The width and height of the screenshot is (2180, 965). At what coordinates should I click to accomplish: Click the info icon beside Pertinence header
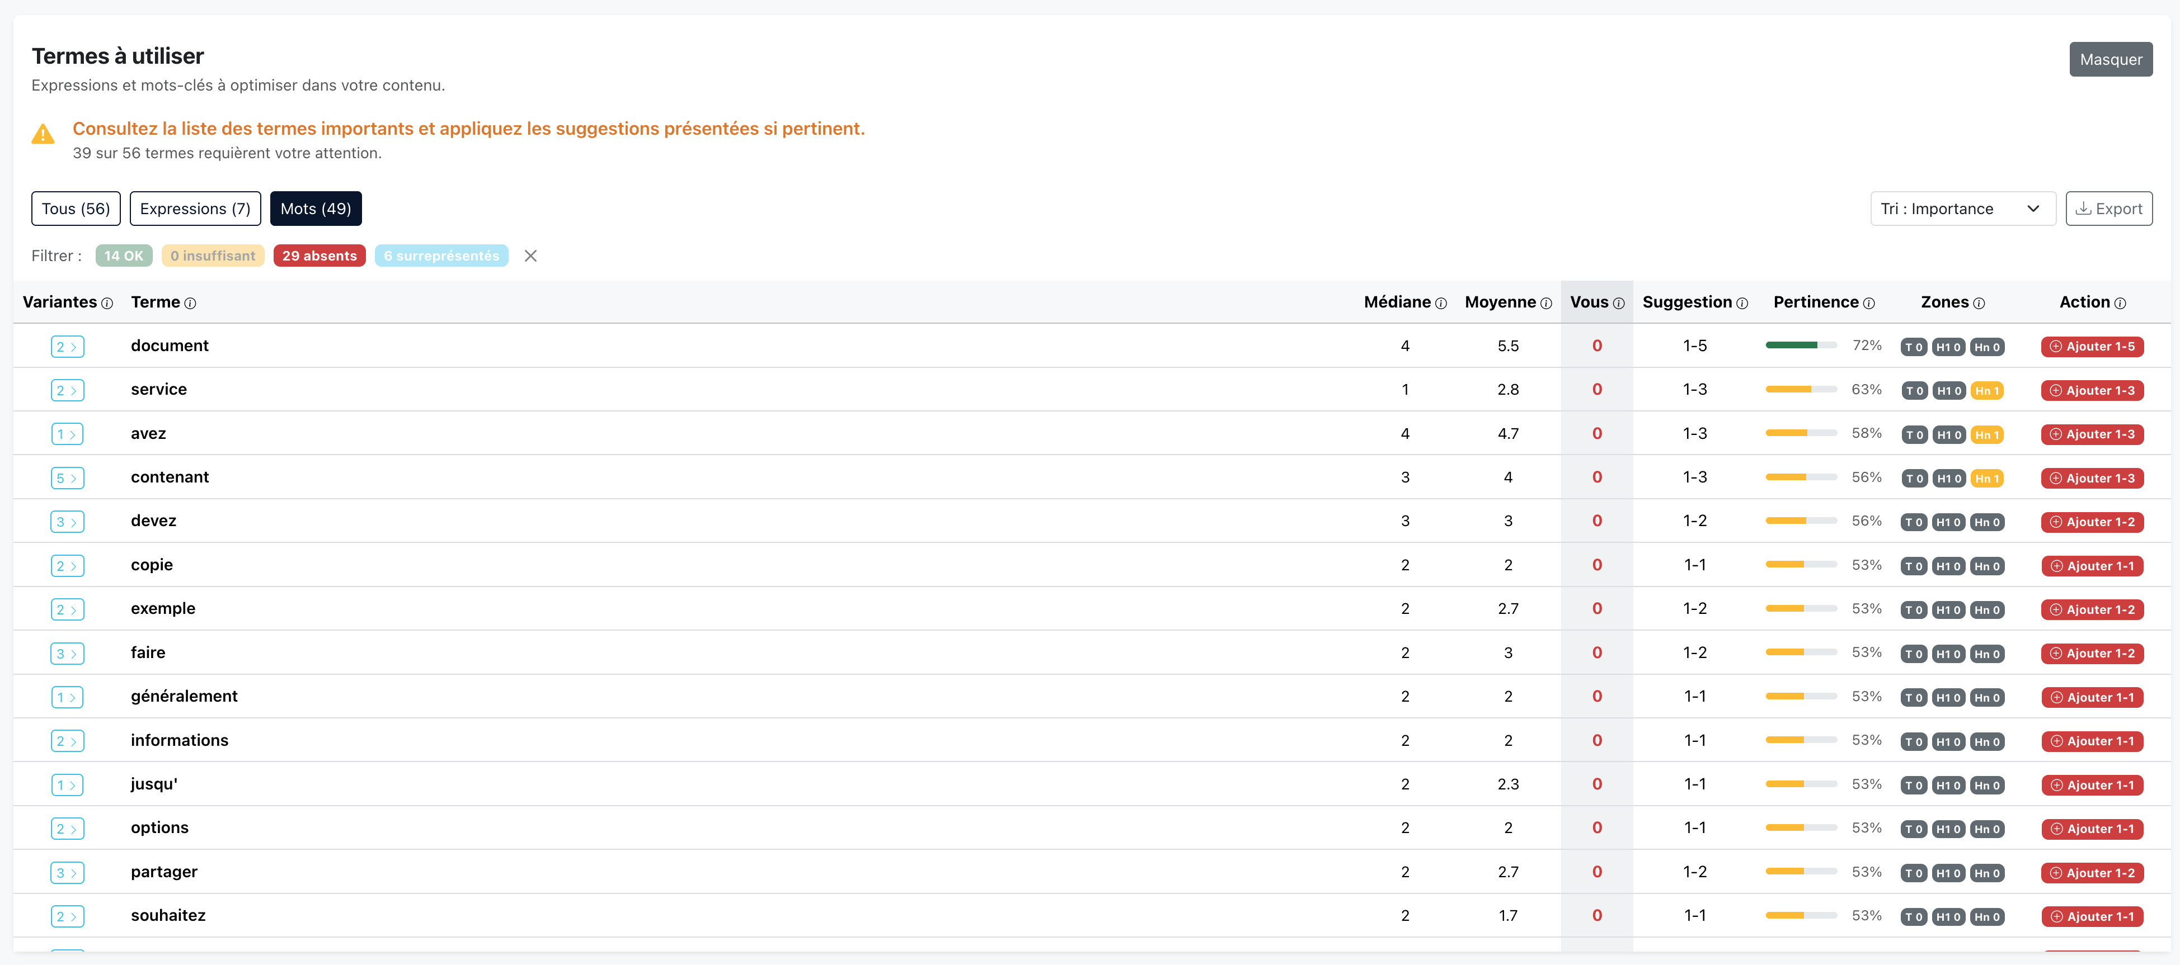click(1868, 304)
